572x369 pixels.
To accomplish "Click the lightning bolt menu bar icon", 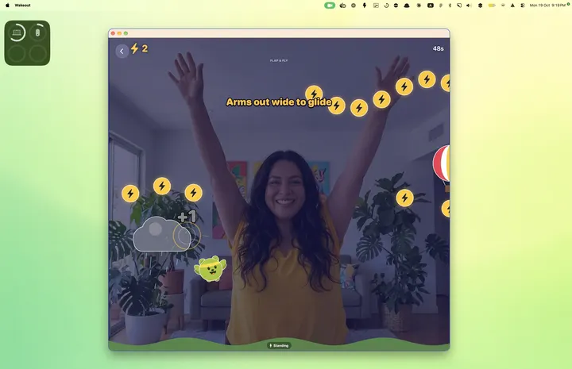I will [364, 6].
